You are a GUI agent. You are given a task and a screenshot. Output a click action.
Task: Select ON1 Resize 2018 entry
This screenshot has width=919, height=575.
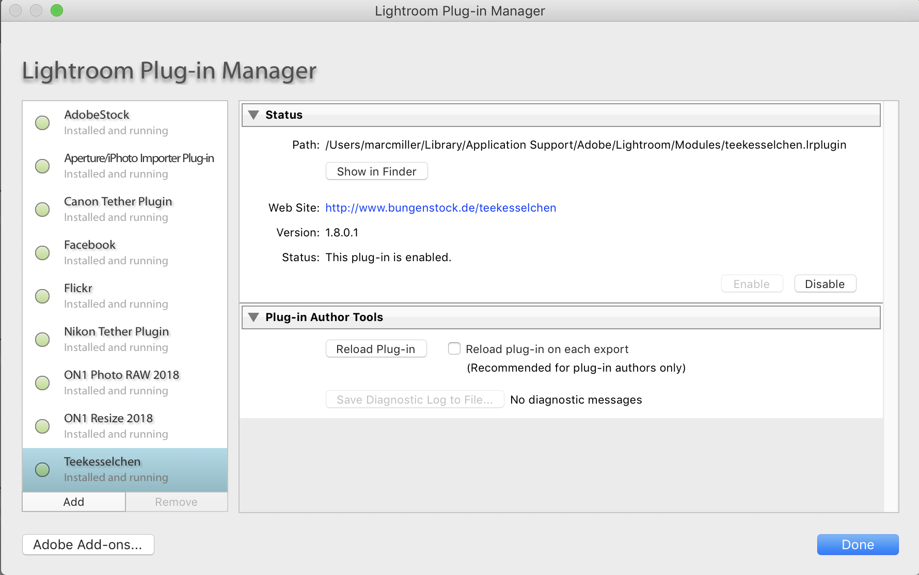point(125,426)
